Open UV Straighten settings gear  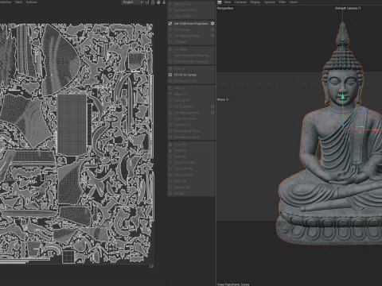[x=212, y=106]
